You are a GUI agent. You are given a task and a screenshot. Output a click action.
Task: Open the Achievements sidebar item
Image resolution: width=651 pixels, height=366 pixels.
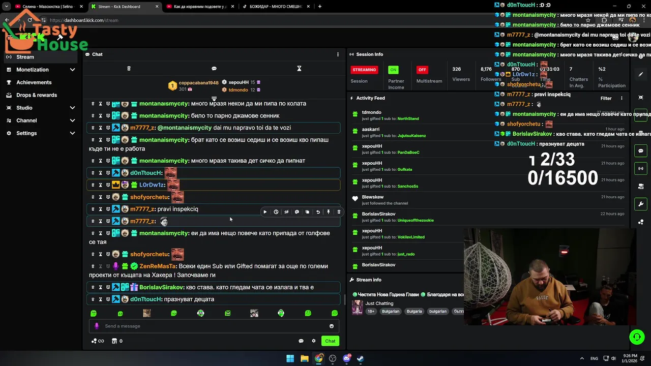(x=41, y=82)
